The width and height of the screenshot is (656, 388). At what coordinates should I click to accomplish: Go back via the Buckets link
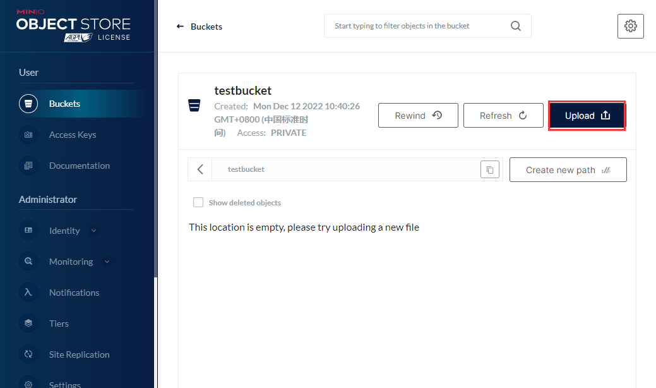point(200,27)
